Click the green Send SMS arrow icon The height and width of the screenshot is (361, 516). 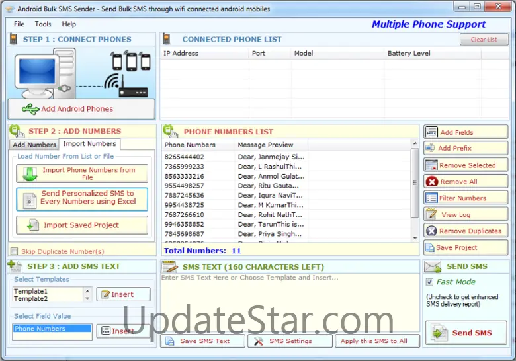[x=439, y=333]
